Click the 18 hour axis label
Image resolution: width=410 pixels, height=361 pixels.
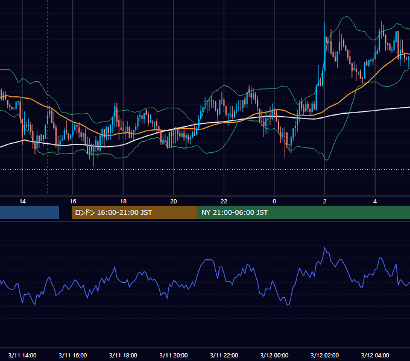coord(123,202)
